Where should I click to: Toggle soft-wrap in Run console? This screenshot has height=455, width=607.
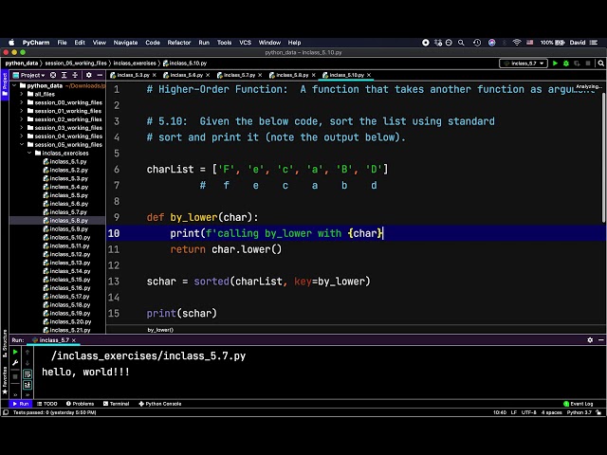(x=28, y=374)
